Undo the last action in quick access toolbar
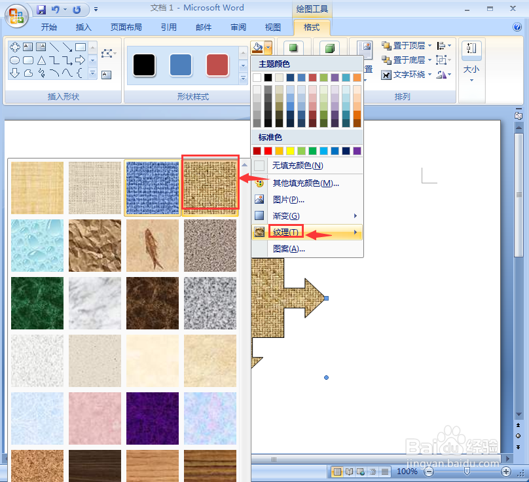Viewport: 529px width, 482px height. click(56, 9)
